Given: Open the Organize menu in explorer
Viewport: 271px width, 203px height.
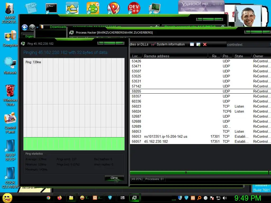Looking at the screenshot, I should [29, 36].
